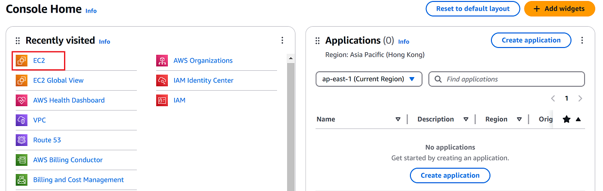
Task: Sort applications by Description column
Action: 466,119
